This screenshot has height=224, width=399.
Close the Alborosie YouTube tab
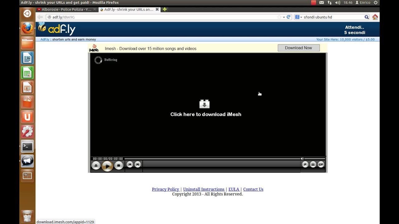click(95, 9)
